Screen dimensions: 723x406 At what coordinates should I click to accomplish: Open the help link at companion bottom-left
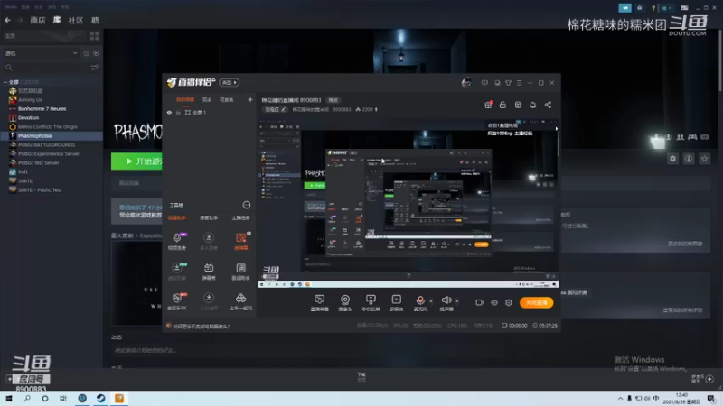coord(201,327)
